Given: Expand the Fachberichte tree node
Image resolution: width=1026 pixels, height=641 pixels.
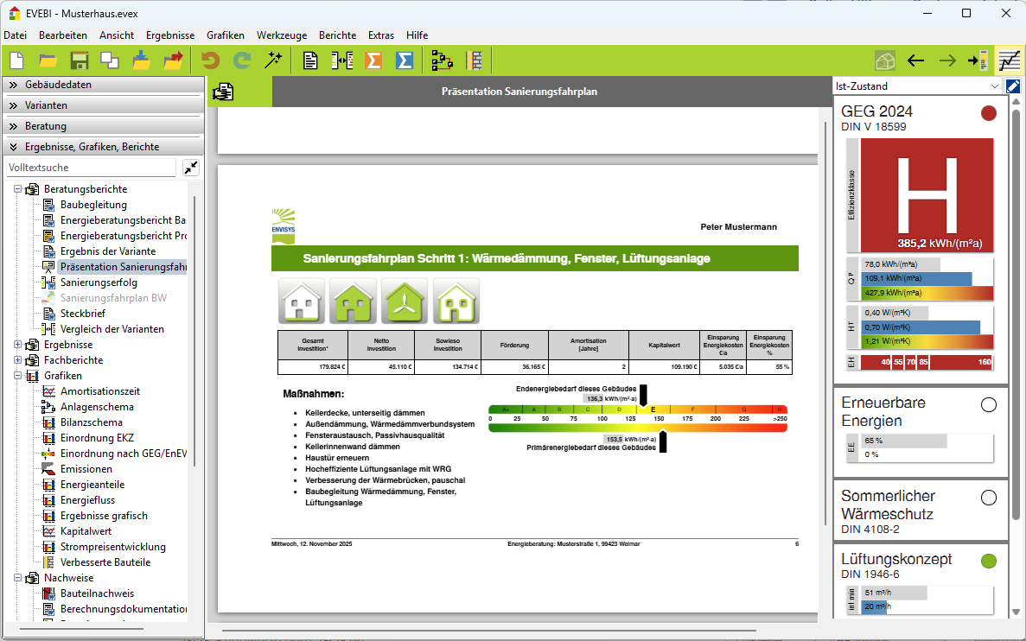Looking at the screenshot, I should [x=18, y=360].
